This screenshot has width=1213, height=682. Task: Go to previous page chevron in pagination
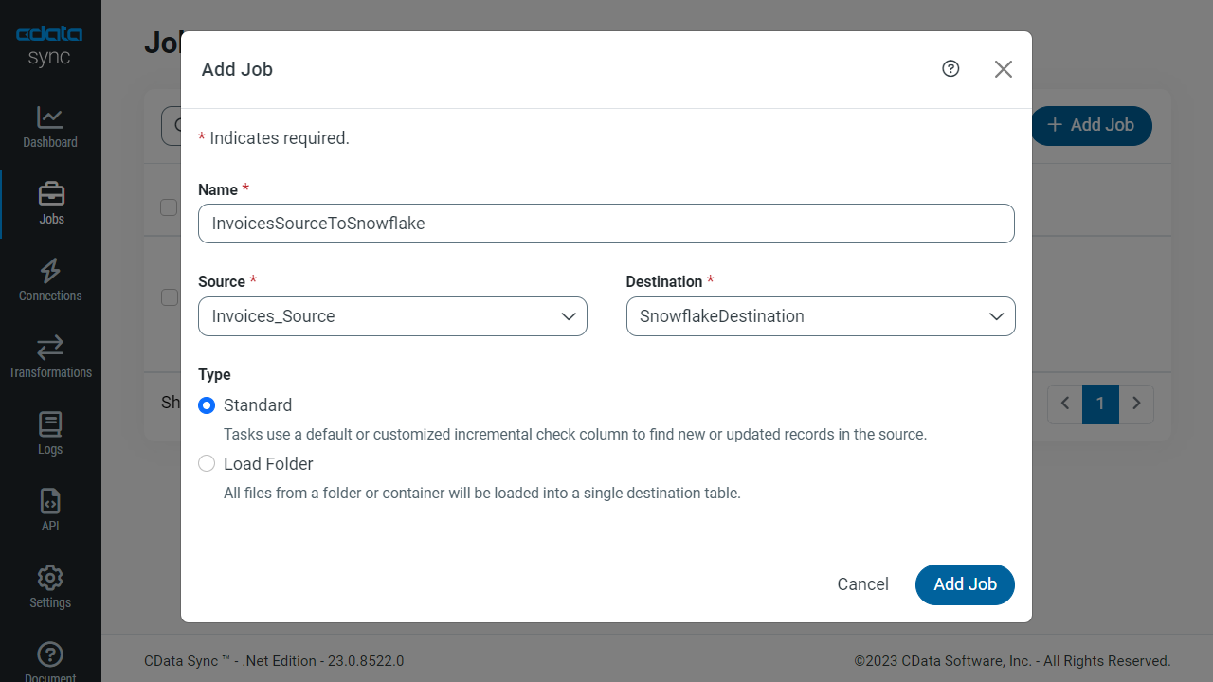[x=1065, y=404]
